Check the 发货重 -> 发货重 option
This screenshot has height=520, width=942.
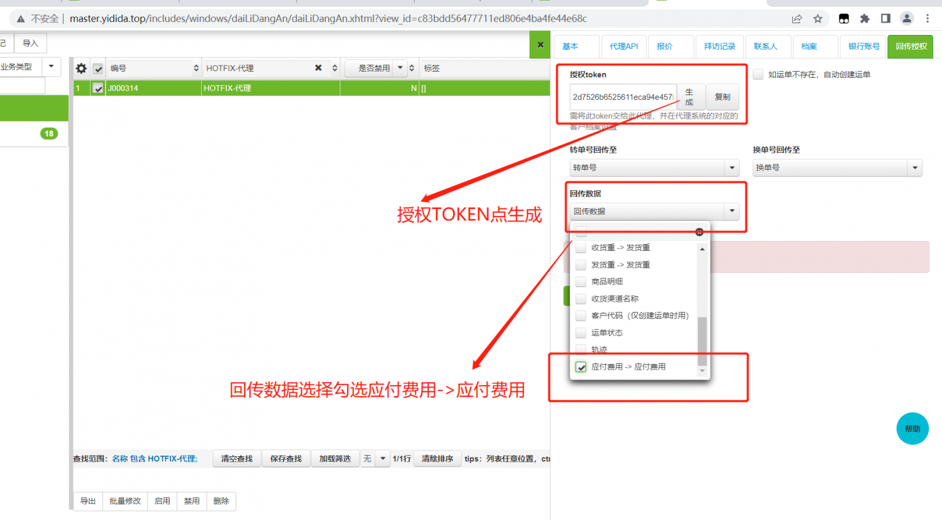click(x=581, y=265)
